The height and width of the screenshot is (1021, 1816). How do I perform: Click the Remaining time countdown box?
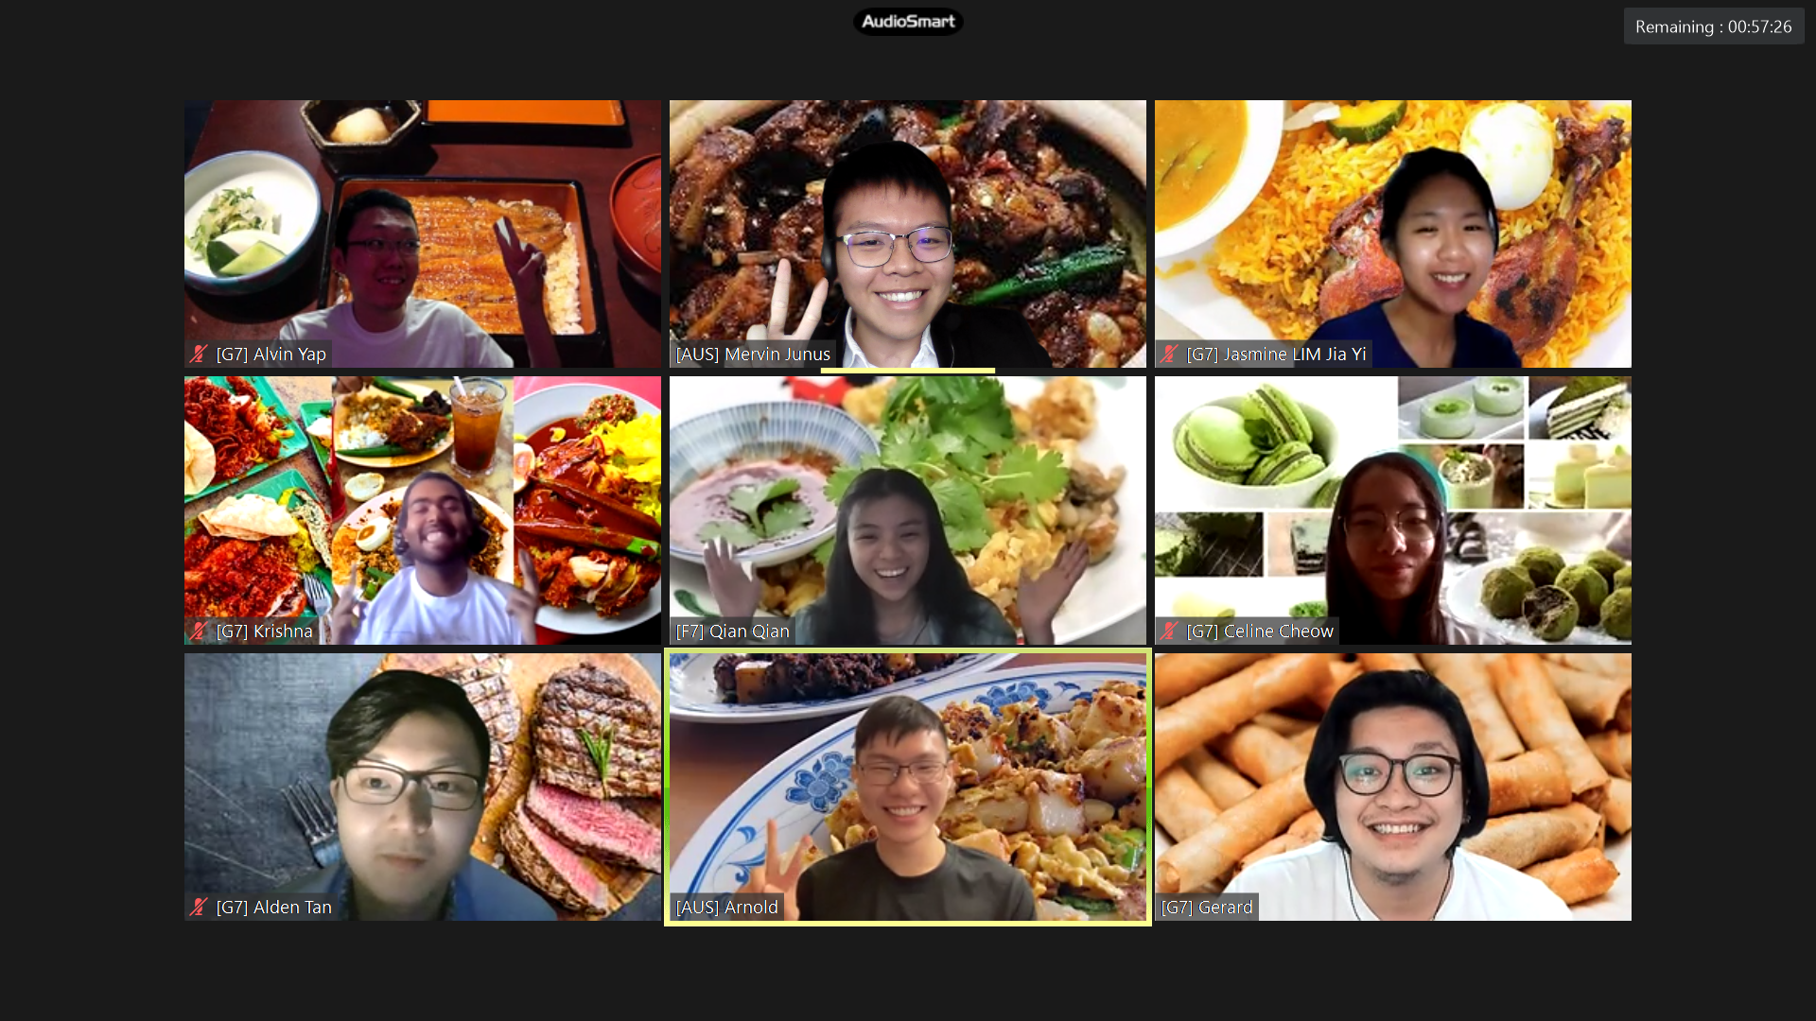click(x=1713, y=26)
